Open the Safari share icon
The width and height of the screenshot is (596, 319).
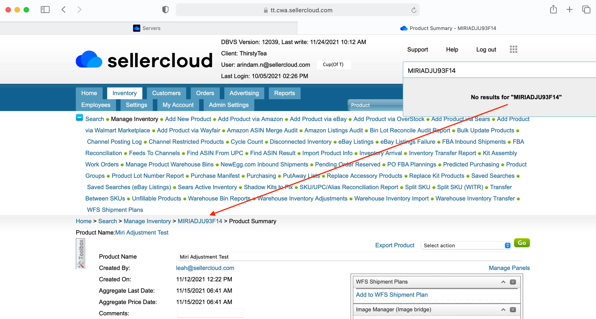click(553, 10)
